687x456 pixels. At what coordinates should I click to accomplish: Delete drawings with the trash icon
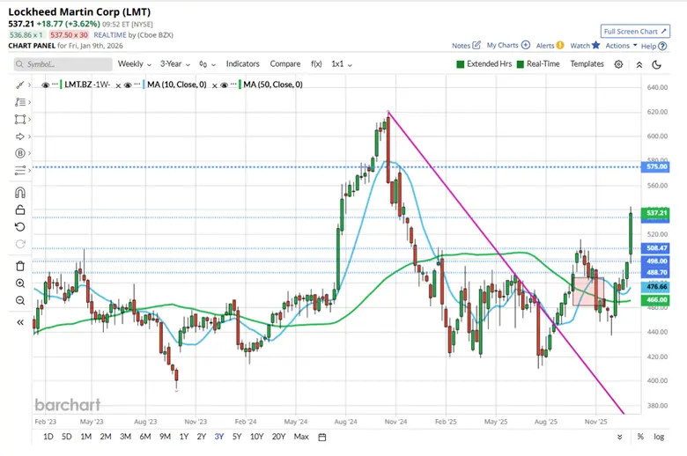tap(21, 266)
